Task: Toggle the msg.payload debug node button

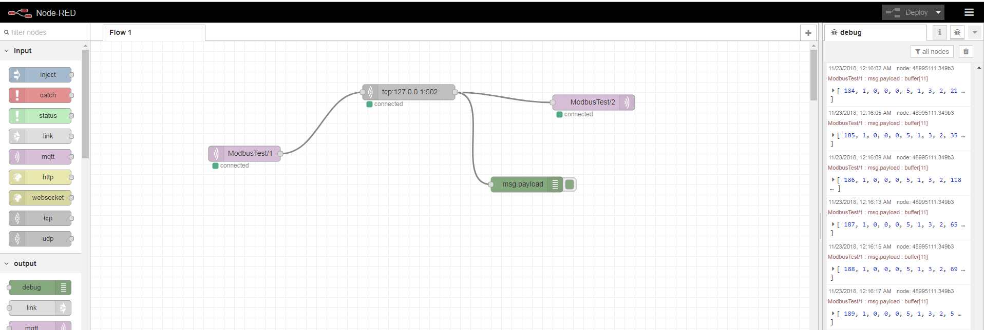Action: coord(570,184)
